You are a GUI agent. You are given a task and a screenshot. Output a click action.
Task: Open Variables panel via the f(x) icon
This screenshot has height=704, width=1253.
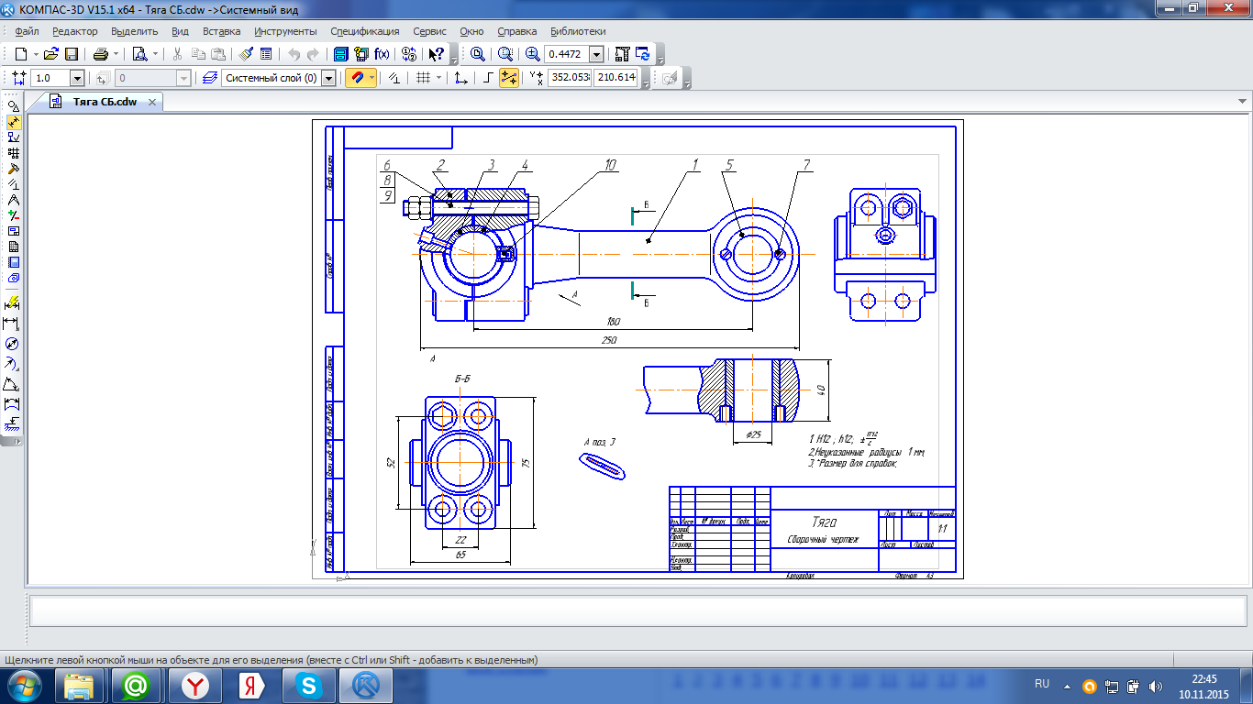[383, 54]
